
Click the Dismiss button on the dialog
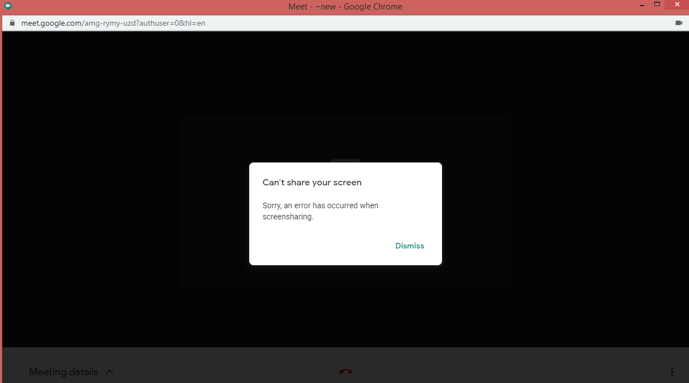point(410,246)
